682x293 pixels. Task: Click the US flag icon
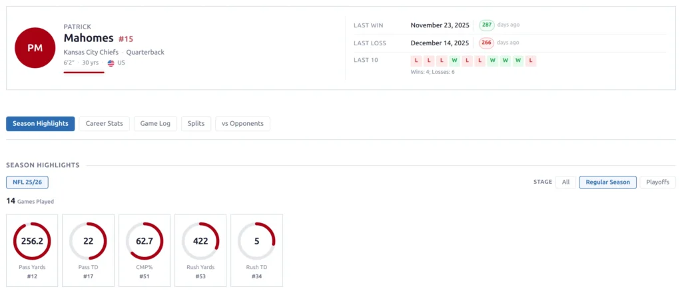(x=111, y=63)
